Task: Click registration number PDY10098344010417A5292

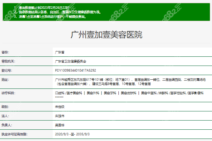Action: coord(76,70)
